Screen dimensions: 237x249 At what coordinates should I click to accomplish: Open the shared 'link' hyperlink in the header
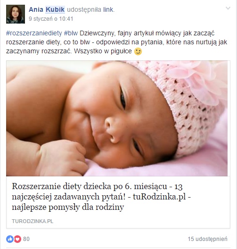[109, 9]
